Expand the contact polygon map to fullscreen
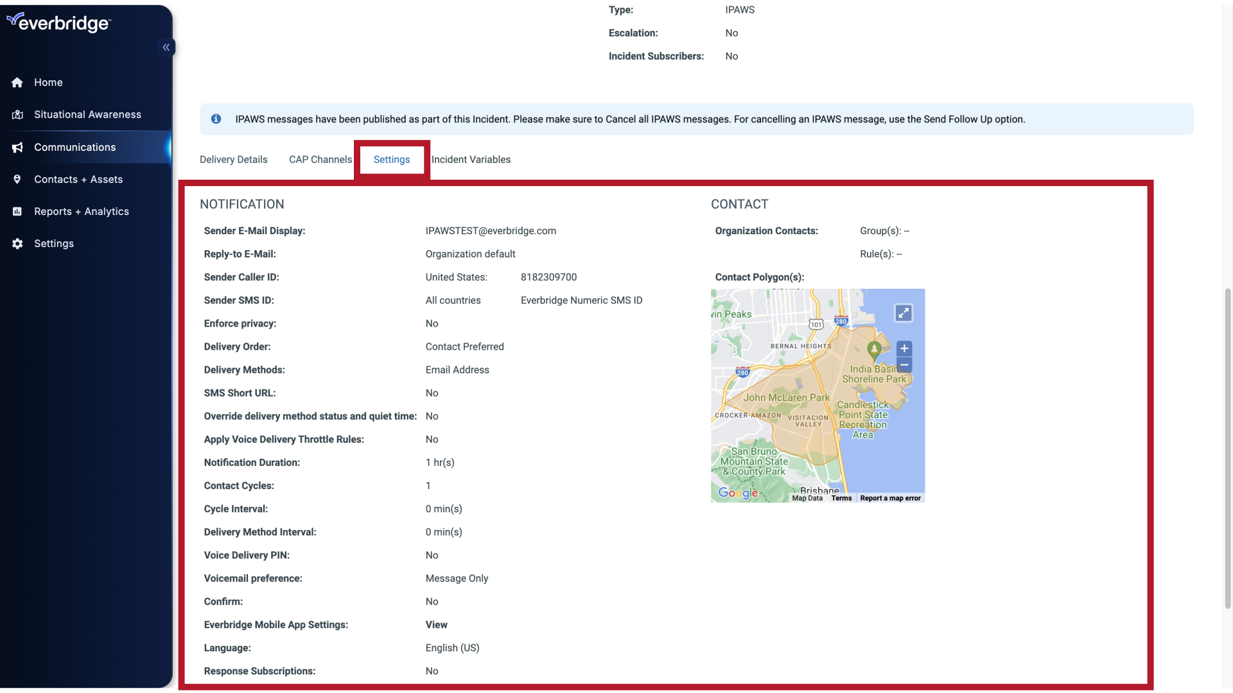Screen dimensions: 1233x693 click(904, 313)
